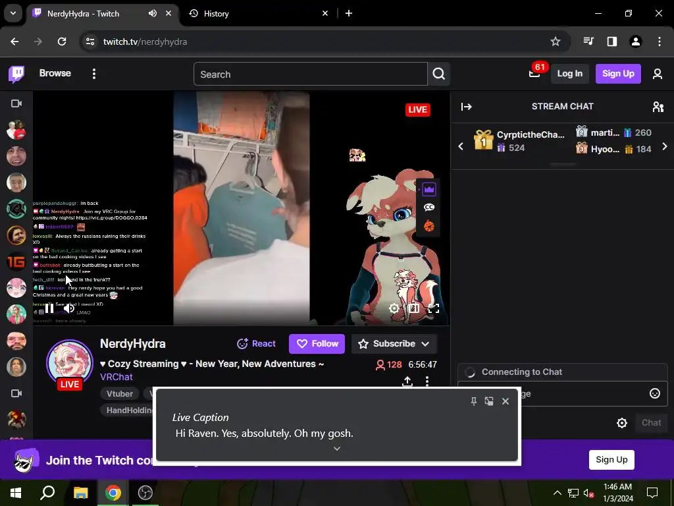Show previous gift leaderboard entry
The image size is (674, 506).
[x=461, y=146]
